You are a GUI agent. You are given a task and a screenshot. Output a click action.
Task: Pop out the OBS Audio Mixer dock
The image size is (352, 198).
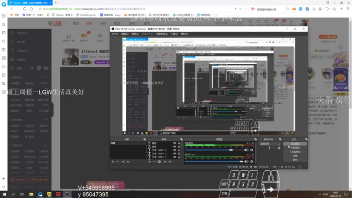point(255,139)
